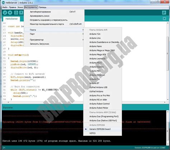170x150 pixels.
Task: Click code line Serial.begin(115200);
Action: (x=24, y=61)
